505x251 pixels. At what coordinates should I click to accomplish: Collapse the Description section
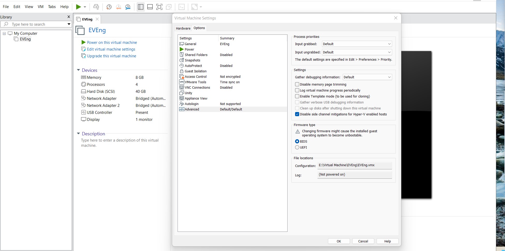(78, 134)
